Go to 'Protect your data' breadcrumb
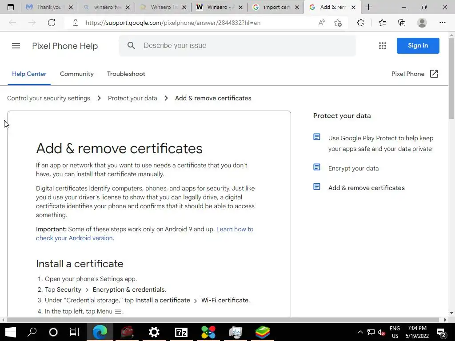The height and width of the screenshot is (341, 455). (x=132, y=98)
